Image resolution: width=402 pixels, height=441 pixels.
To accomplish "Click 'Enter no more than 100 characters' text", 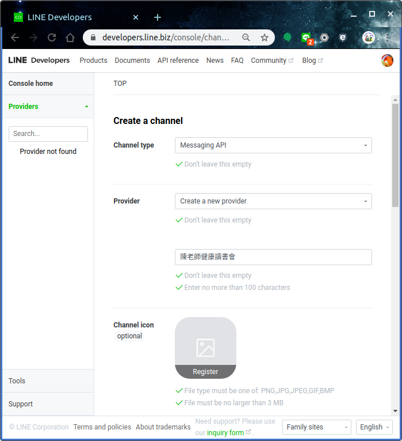I will pyautogui.click(x=237, y=288).
